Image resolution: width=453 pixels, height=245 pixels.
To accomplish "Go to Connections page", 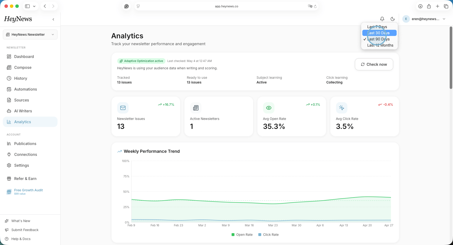I will pyautogui.click(x=30, y=154).
